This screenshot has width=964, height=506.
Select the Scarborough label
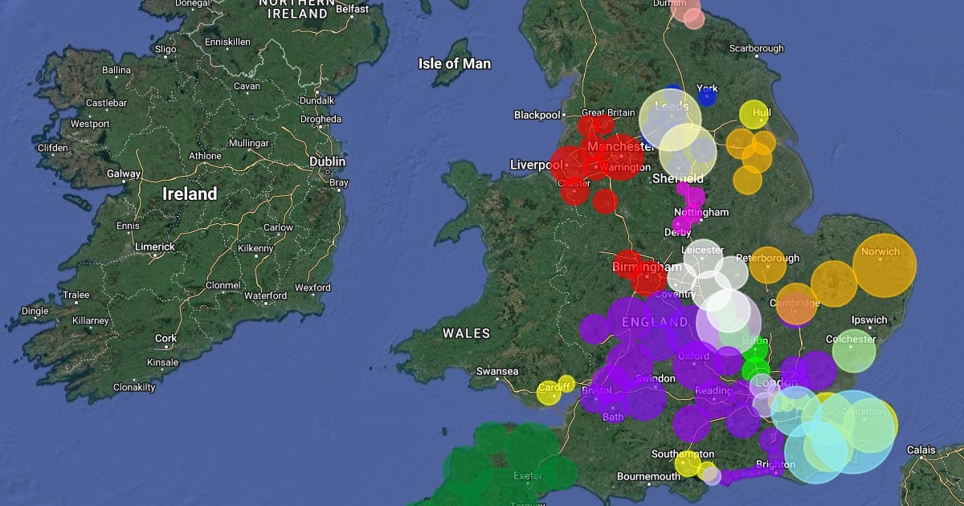(756, 48)
